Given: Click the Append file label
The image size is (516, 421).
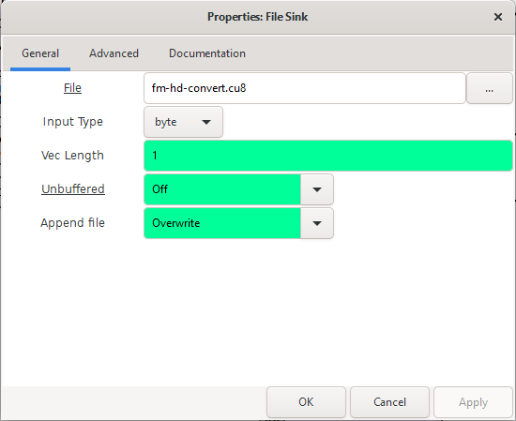Looking at the screenshot, I should (73, 223).
